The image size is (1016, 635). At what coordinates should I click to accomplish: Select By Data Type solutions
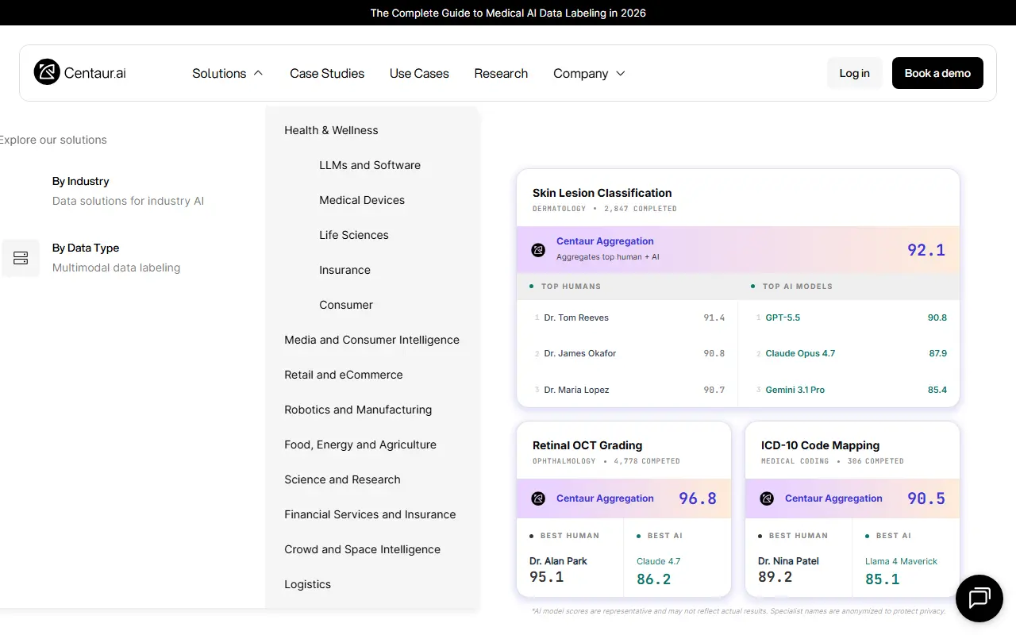coord(116,257)
